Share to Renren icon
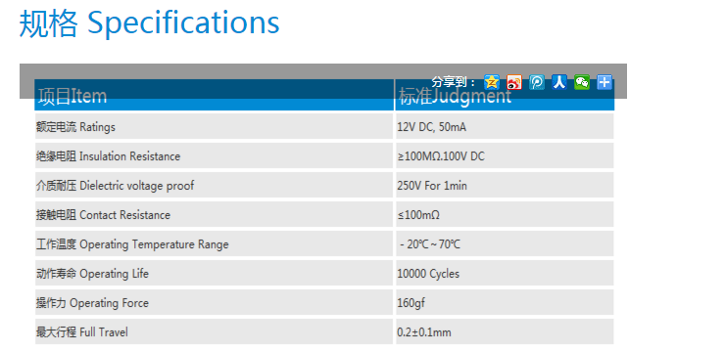 (559, 82)
